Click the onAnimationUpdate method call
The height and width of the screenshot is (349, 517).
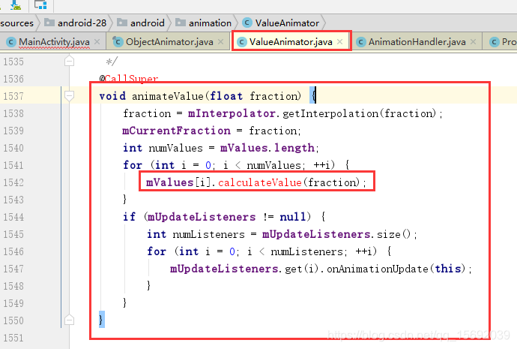point(378,269)
